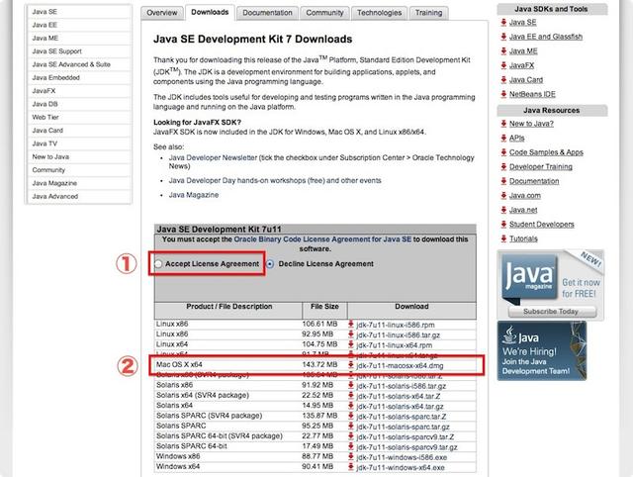Click the arrow icon beside Code Samples & Apps

tap(503, 152)
